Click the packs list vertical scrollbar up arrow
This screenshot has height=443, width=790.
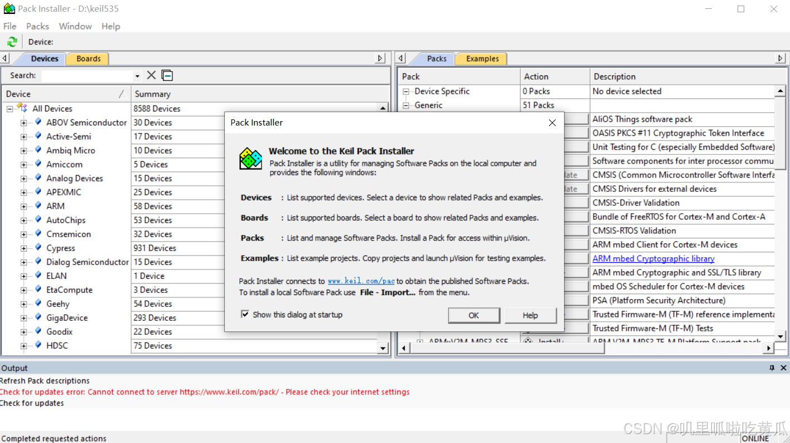781,90
